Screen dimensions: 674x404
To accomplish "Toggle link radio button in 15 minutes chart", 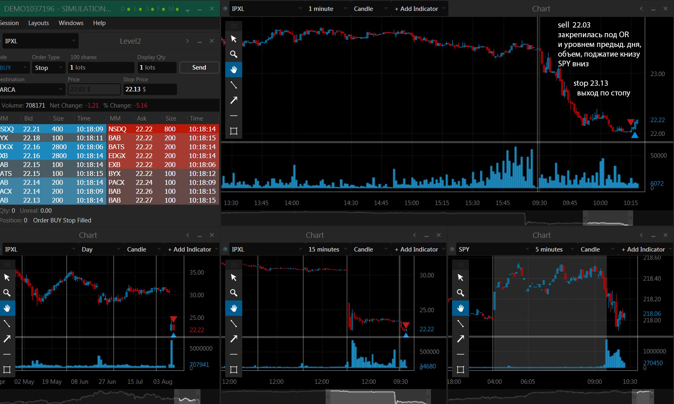I will pos(225,249).
